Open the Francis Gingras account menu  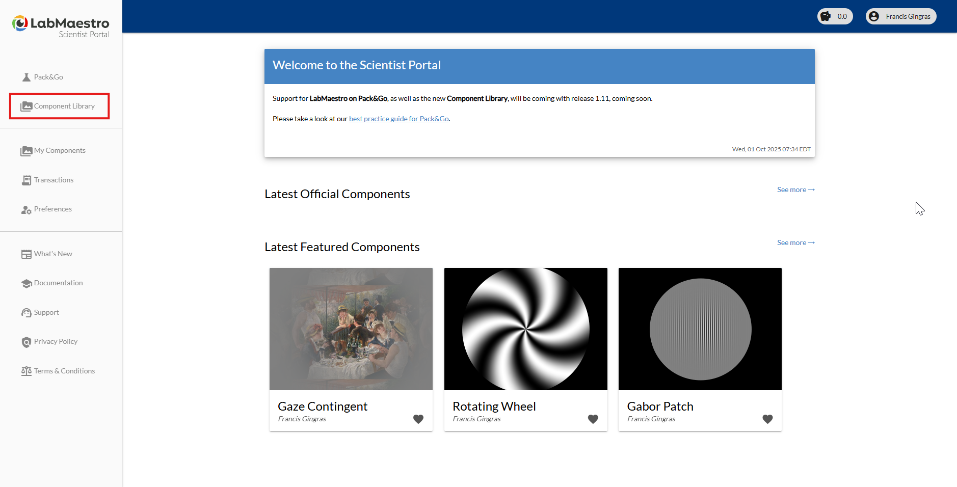pyautogui.click(x=901, y=16)
